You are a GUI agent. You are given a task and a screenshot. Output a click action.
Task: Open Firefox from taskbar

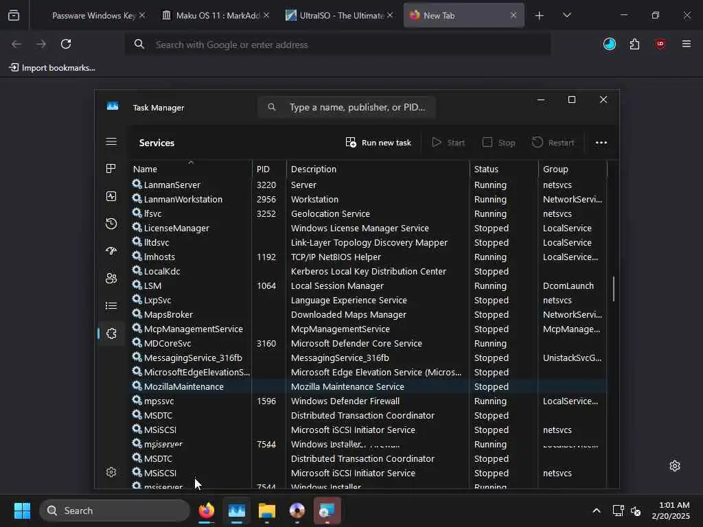point(206,511)
